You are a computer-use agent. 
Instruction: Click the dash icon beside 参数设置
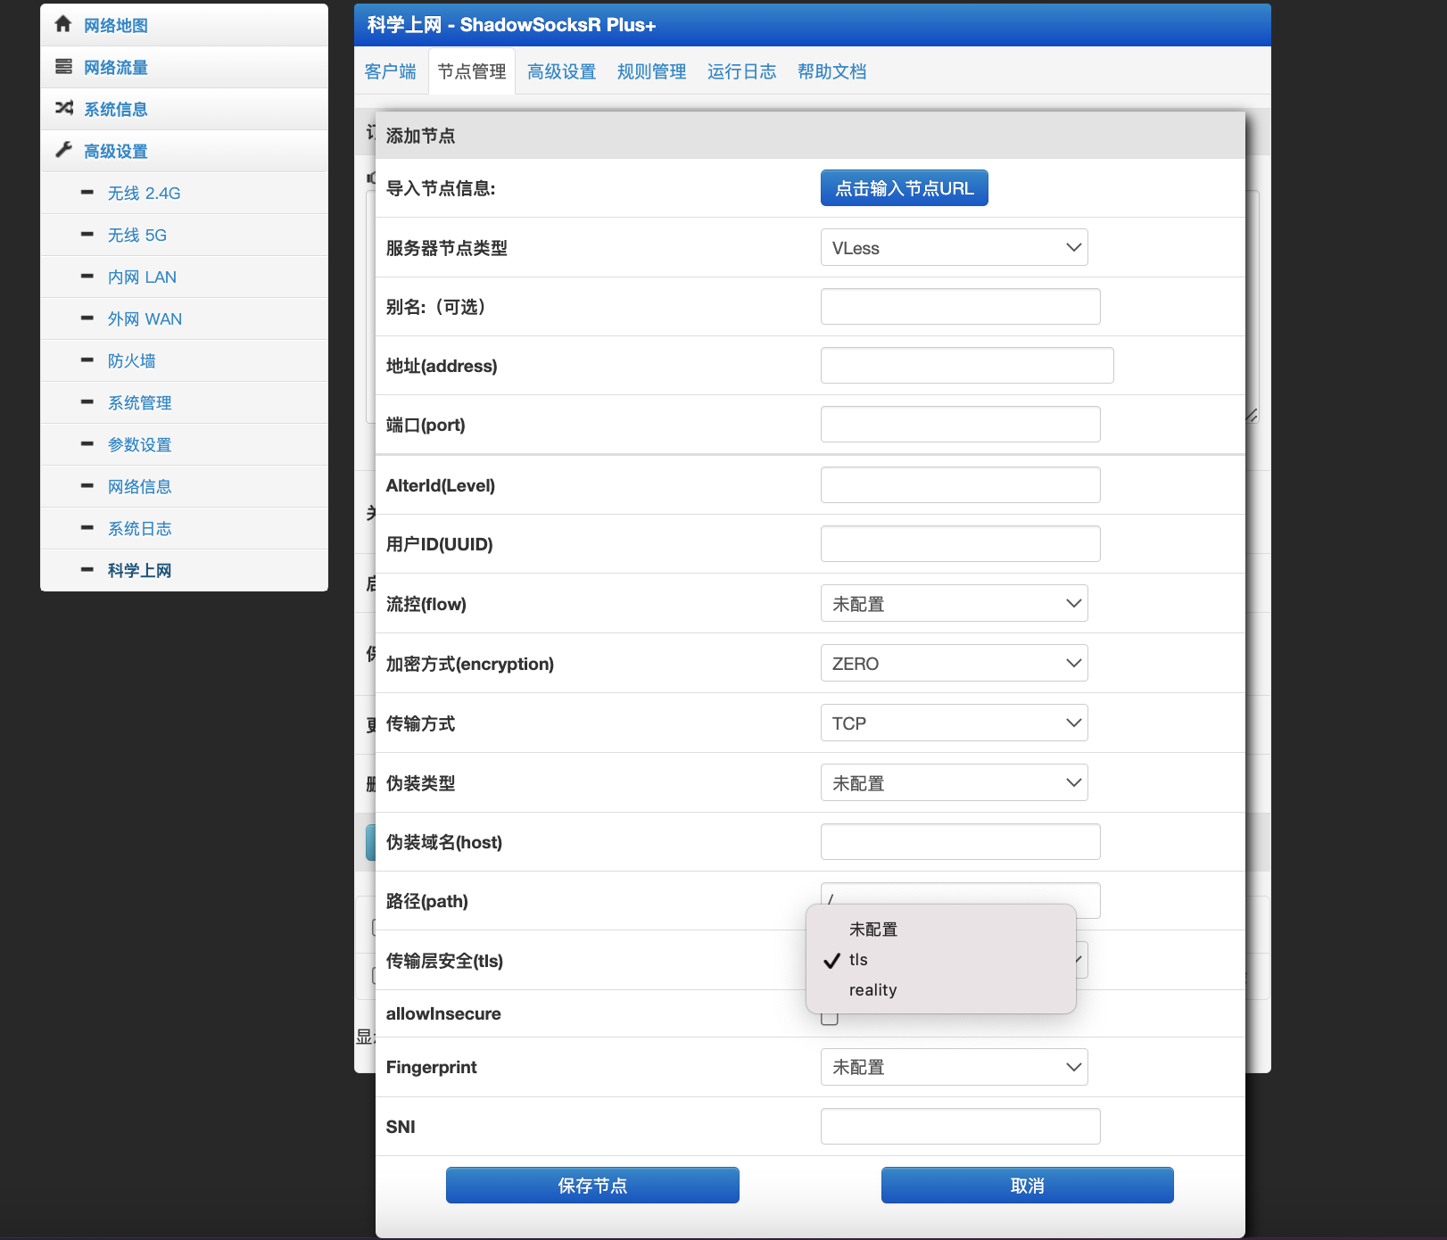[x=87, y=443]
